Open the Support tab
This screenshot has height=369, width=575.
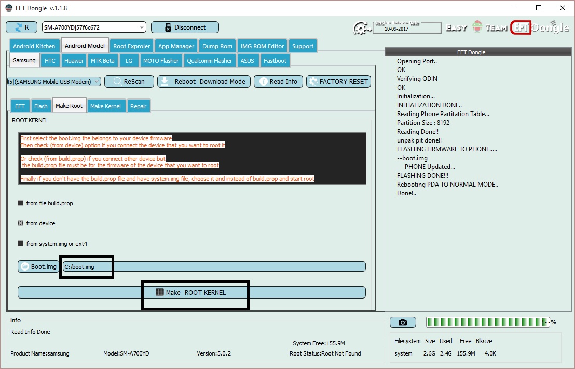pos(303,46)
